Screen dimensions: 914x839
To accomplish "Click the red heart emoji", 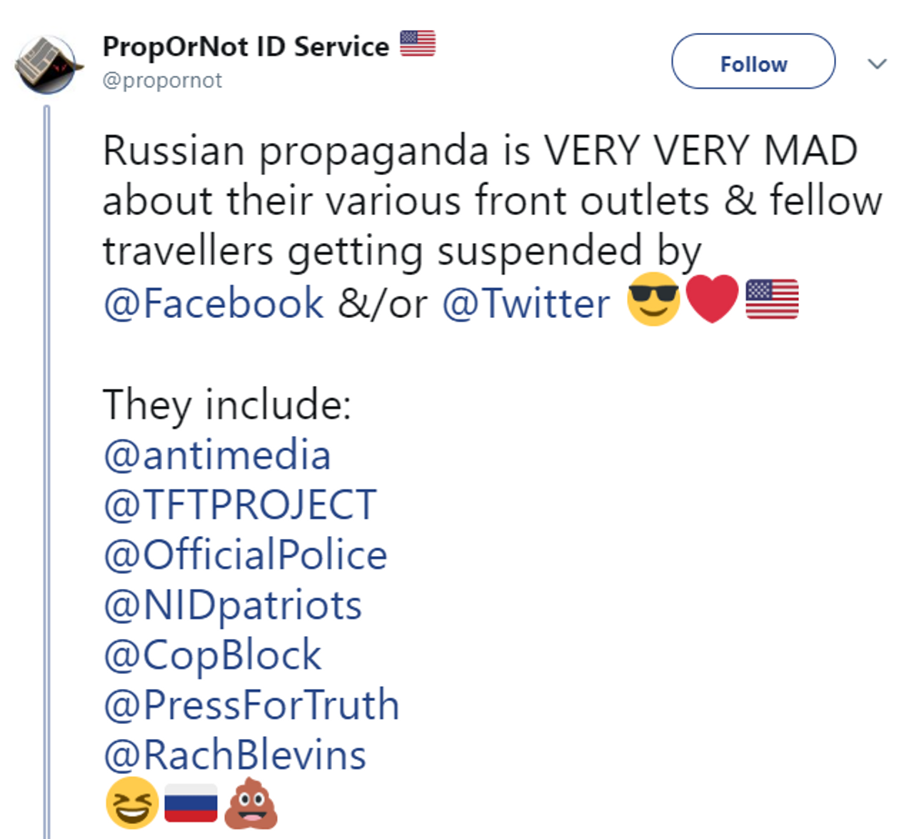I will click(712, 299).
